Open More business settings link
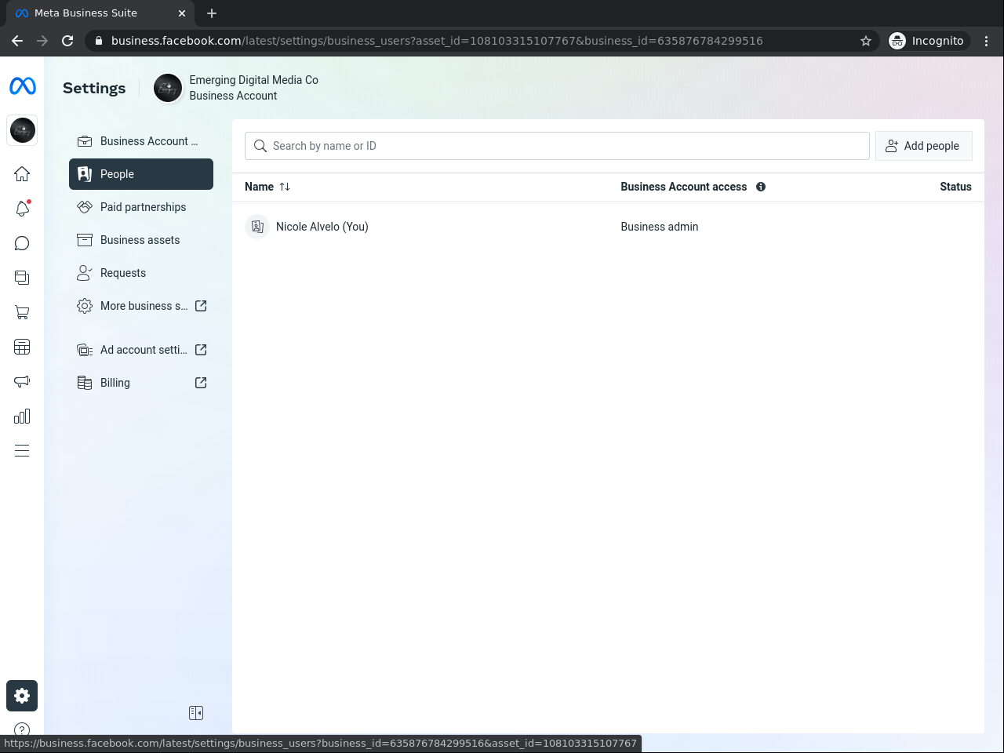The height and width of the screenshot is (753, 1004). (141, 306)
